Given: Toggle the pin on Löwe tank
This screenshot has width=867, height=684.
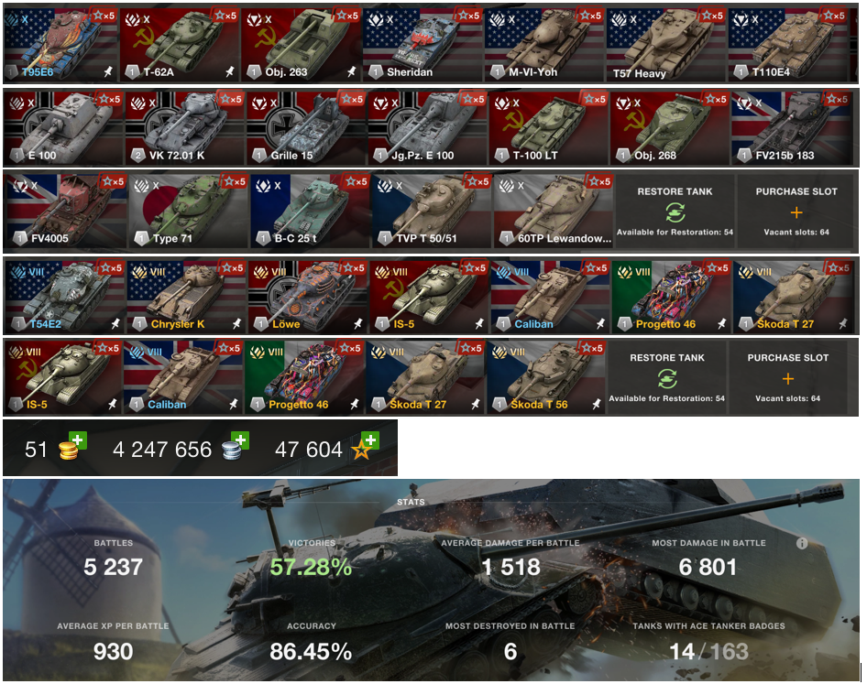Looking at the screenshot, I should click(x=358, y=323).
